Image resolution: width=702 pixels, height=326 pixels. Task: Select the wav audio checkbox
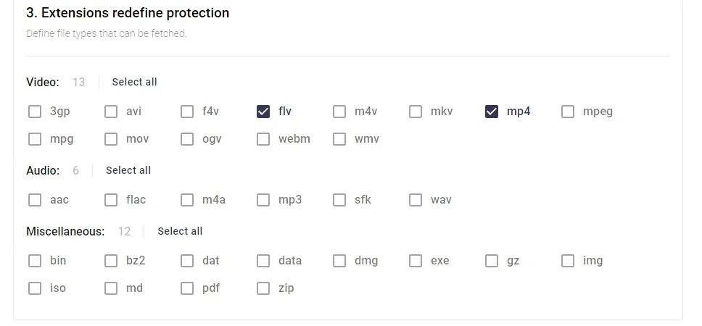[416, 200]
